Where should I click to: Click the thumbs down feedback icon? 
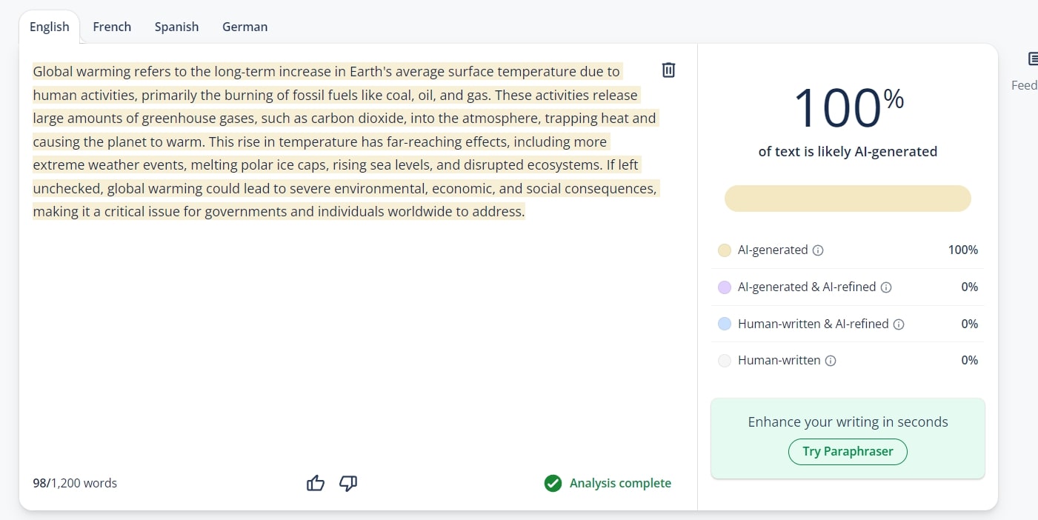coord(348,483)
